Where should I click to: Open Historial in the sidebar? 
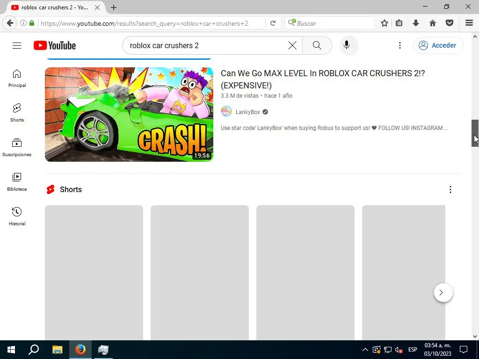click(x=17, y=217)
